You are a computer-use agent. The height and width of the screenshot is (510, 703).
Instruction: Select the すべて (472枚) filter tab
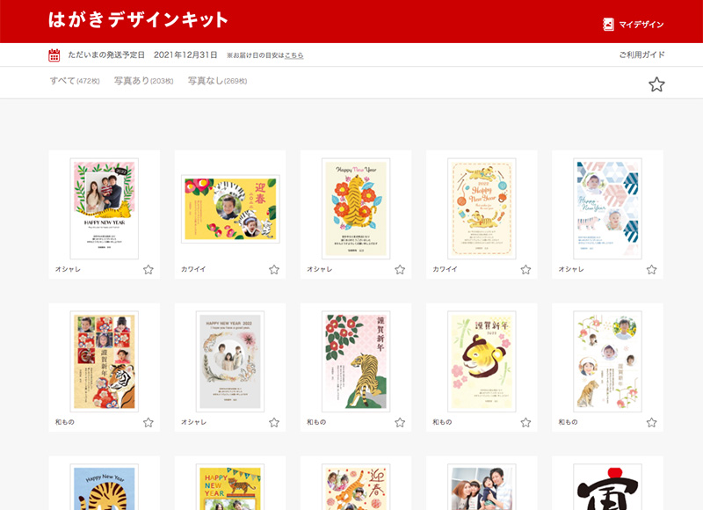pyautogui.click(x=75, y=81)
